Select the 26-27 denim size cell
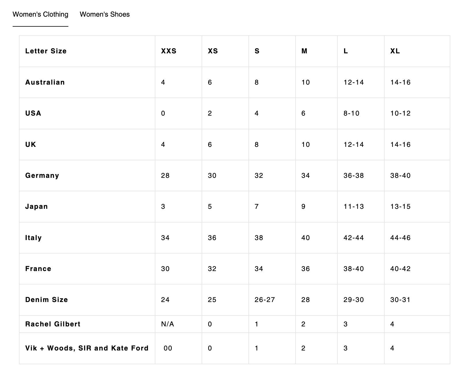 pyautogui.click(x=265, y=300)
